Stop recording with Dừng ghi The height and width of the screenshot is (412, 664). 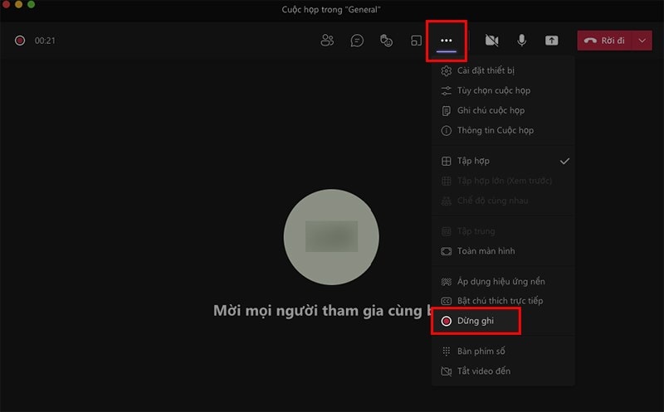503,321
